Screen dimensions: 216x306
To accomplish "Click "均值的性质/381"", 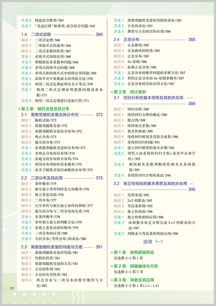I will tap(47, 258).
